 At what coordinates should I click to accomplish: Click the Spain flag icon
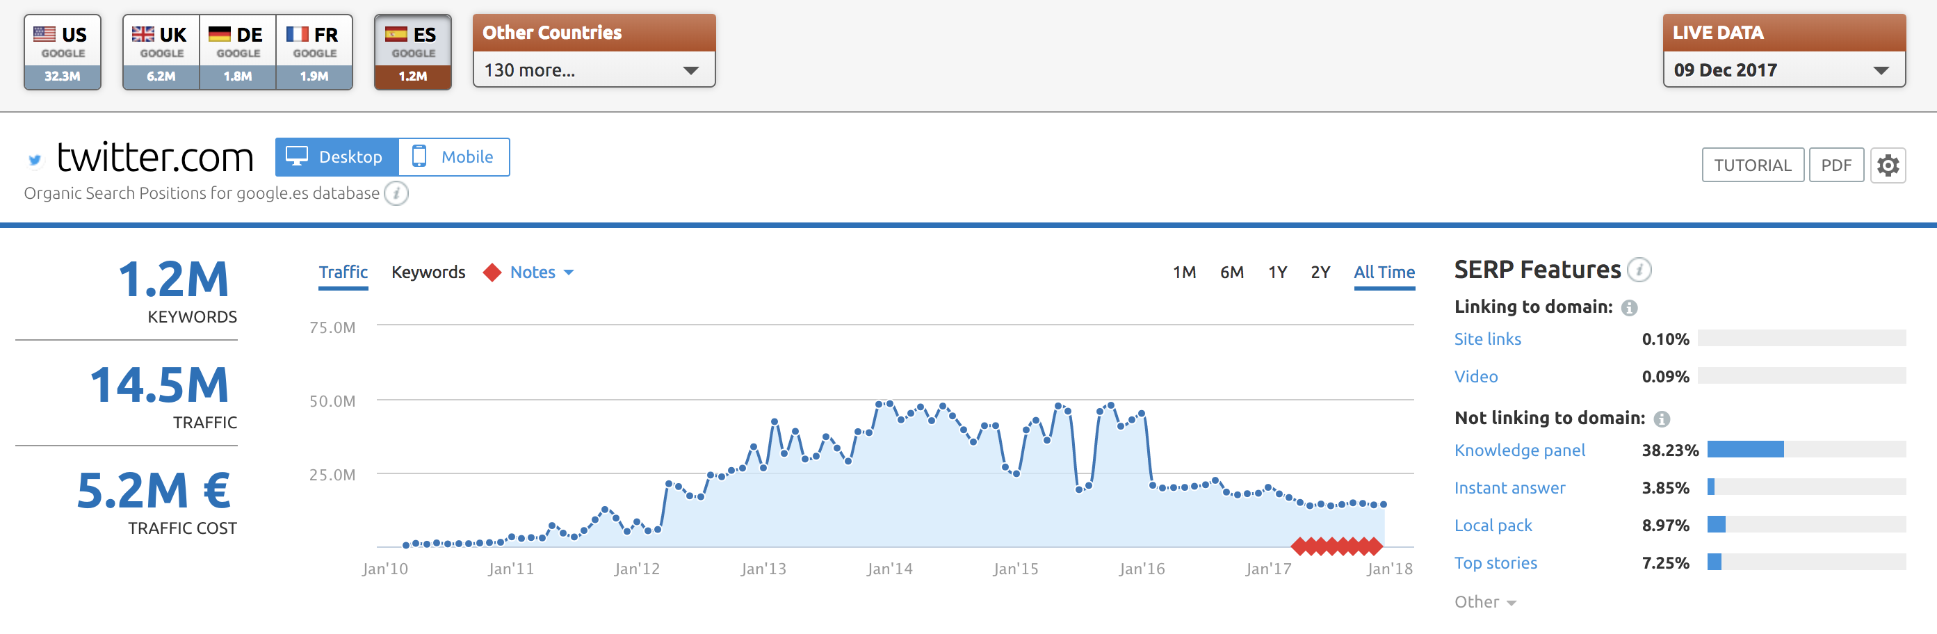pos(396,34)
